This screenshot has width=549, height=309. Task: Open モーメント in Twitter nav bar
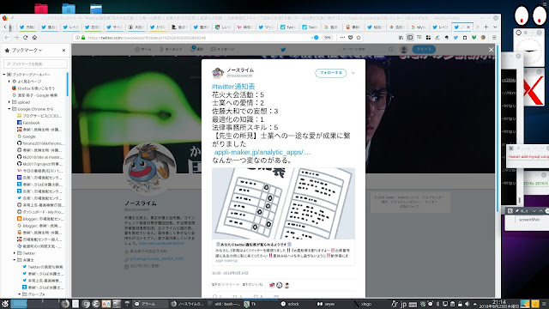(x=172, y=50)
